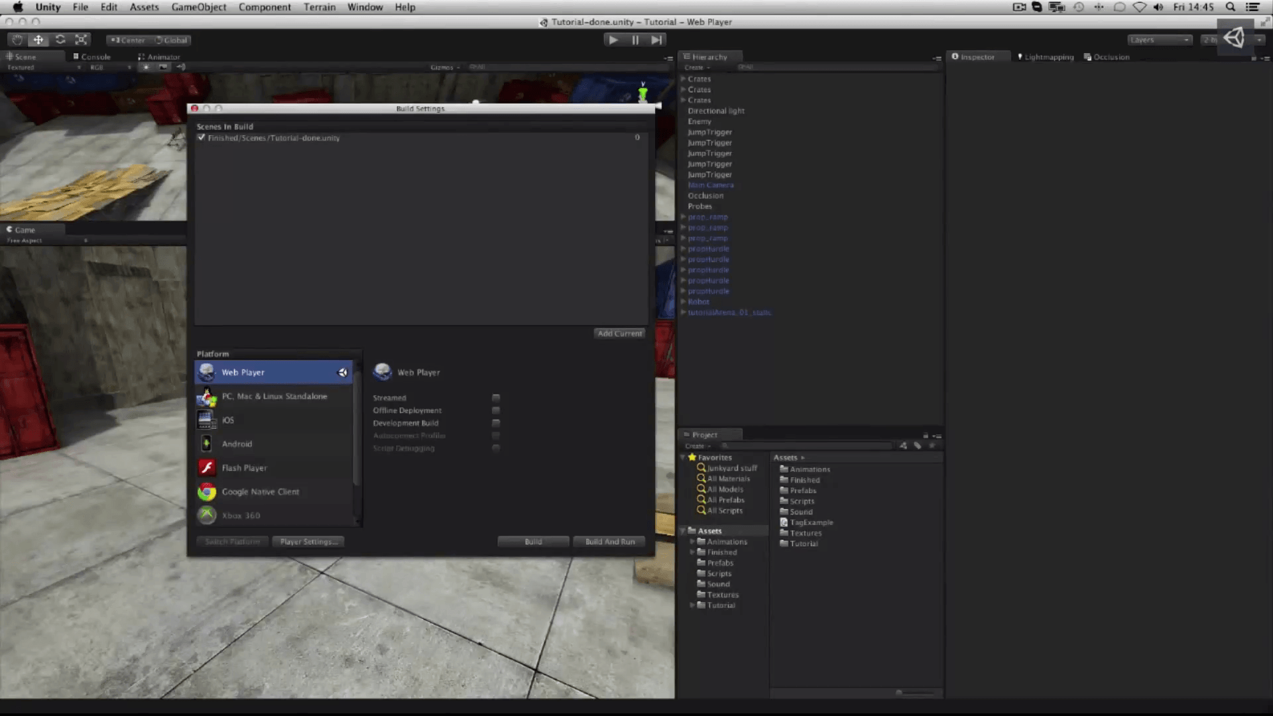Screen dimensions: 1273x716
Task: Toggle the Center pivot mode button
Action: pos(128,40)
